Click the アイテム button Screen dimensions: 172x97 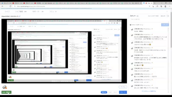click(123, 87)
